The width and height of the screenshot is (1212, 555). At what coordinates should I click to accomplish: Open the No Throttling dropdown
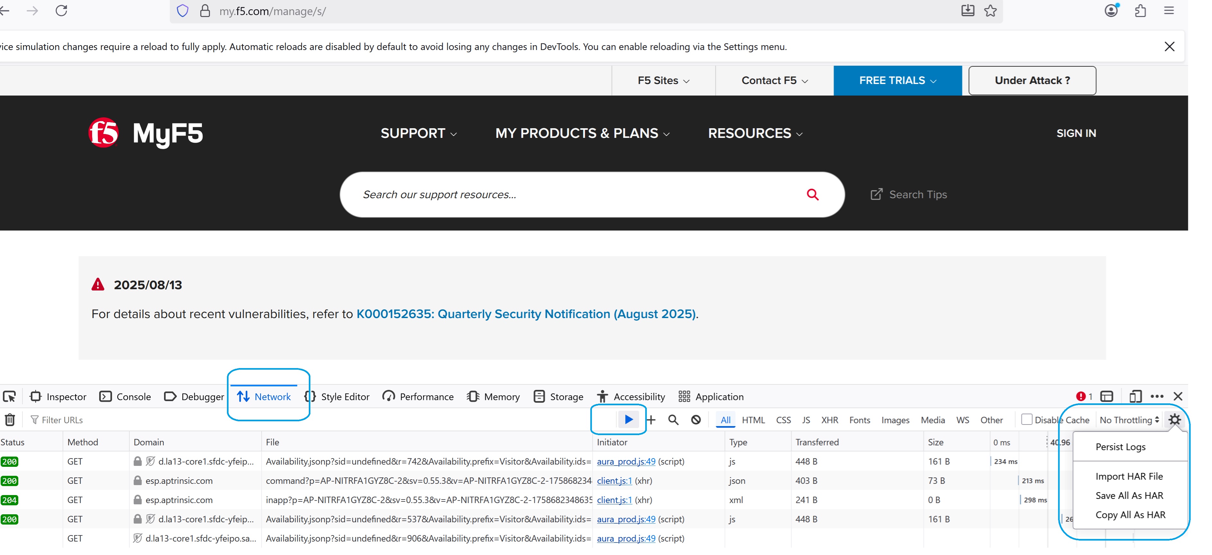tap(1129, 420)
